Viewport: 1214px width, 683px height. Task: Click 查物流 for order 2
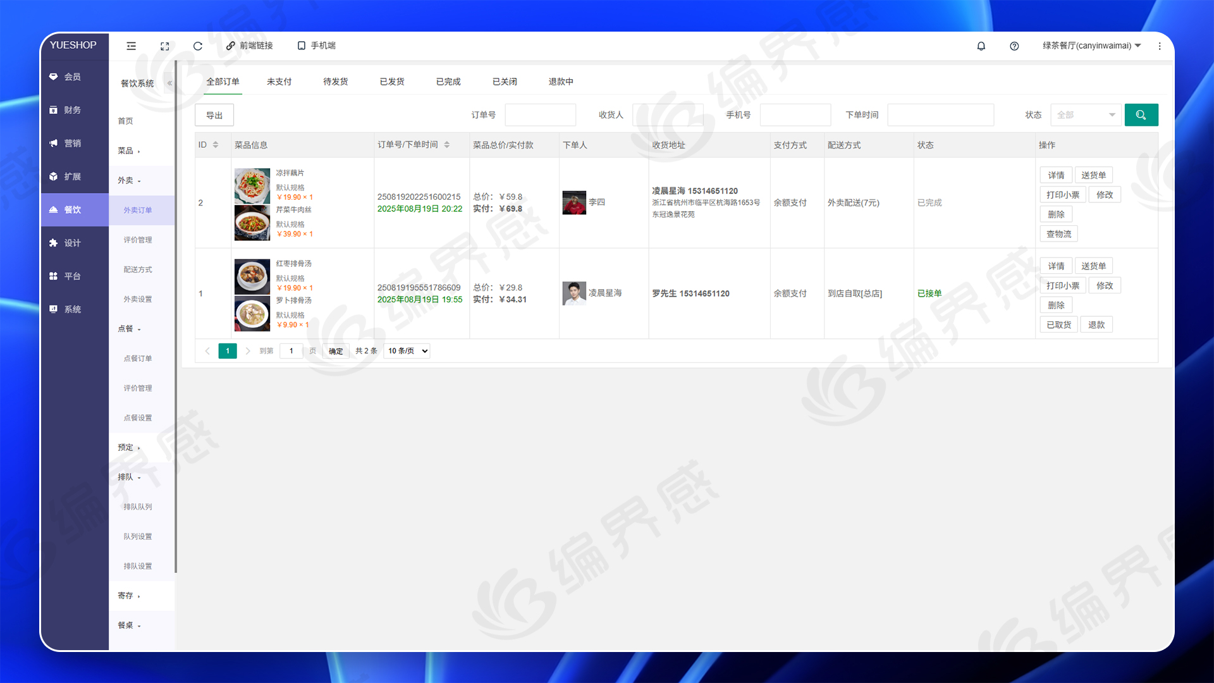1059,234
